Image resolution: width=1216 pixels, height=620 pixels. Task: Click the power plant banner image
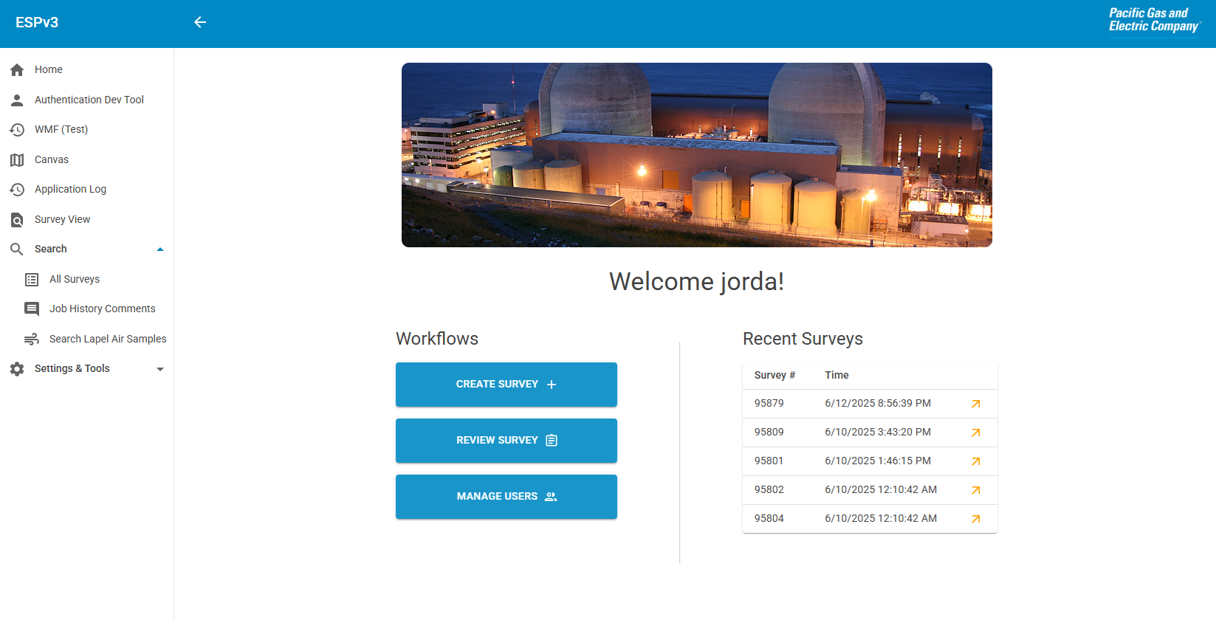pos(696,155)
